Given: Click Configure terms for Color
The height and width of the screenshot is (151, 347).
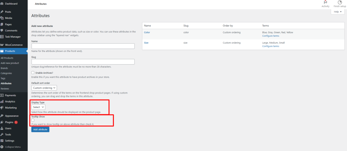Looking at the screenshot, I should 271,36.
